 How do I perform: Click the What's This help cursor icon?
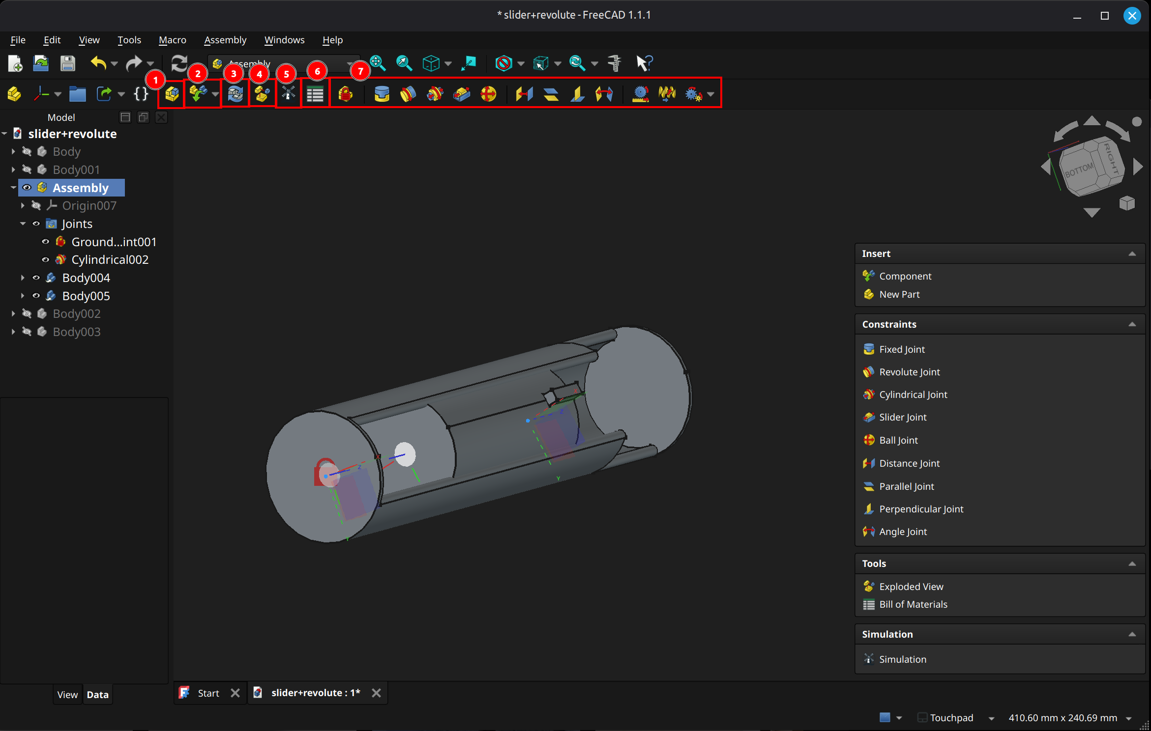coord(644,63)
